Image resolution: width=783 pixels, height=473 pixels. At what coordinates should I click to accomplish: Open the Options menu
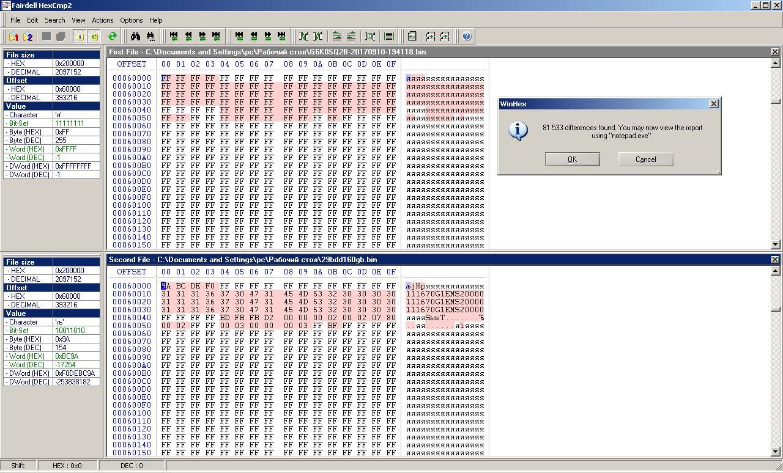pyautogui.click(x=131, y=20)
